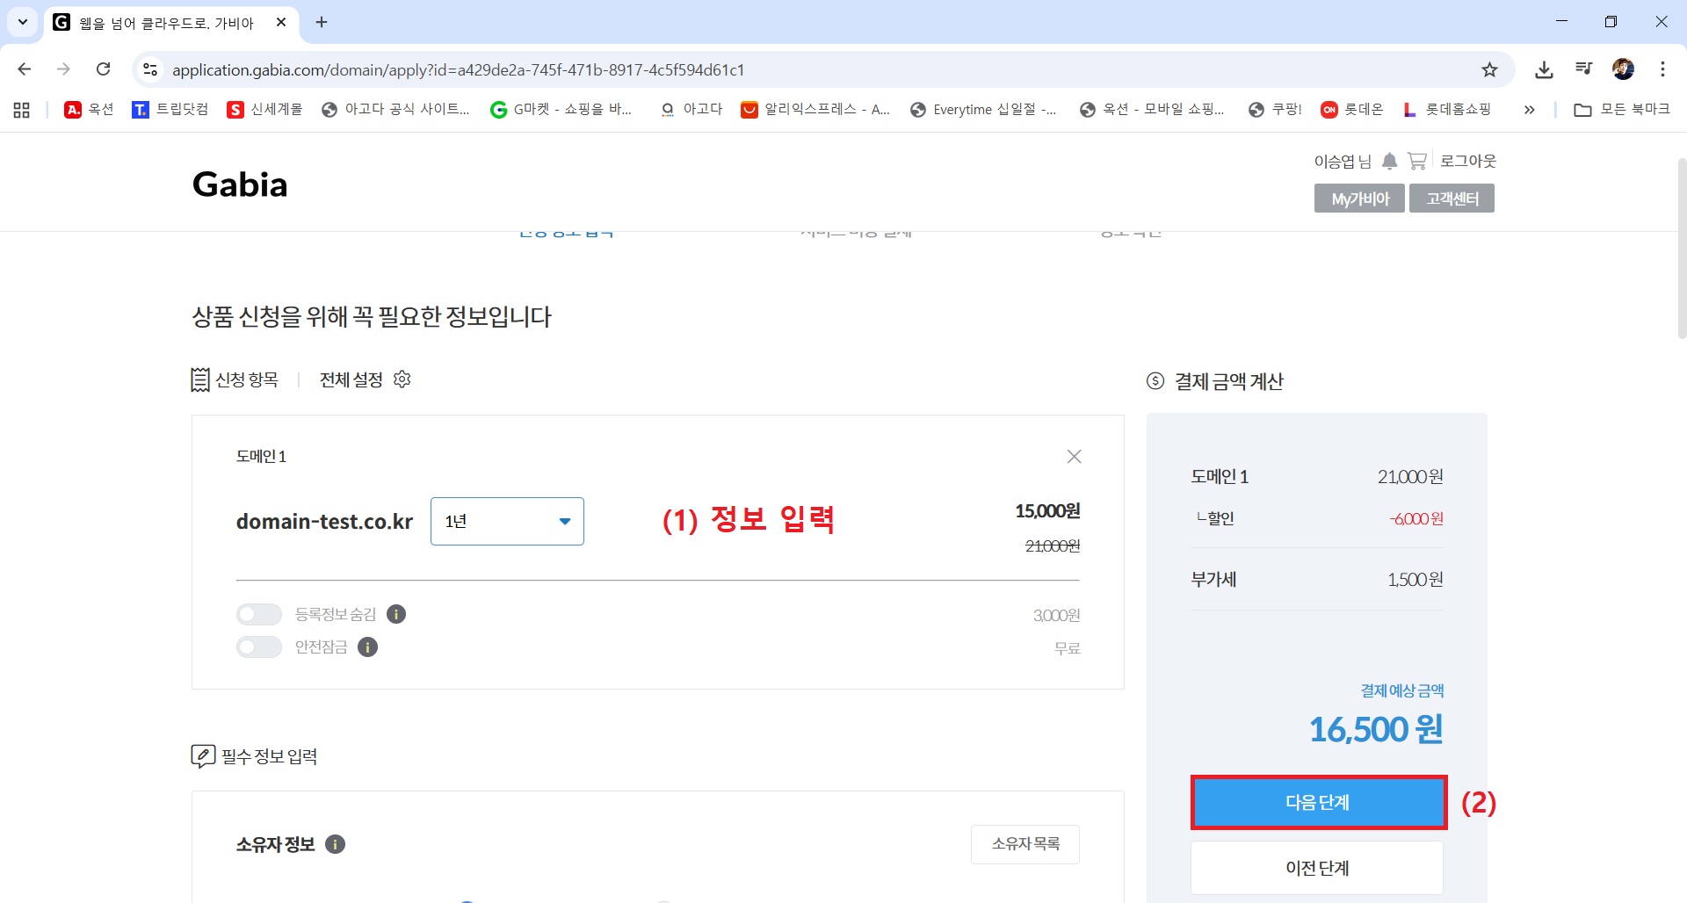Close the Gabia browser tab

(281, 22)
